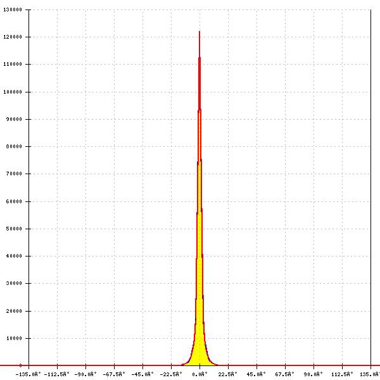Click the 110000 y-axis label
The width and height of the screenshot is (380, 380).
point(13,64)
